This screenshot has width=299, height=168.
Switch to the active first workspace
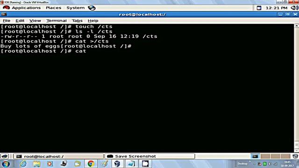(x=255, y=156)
